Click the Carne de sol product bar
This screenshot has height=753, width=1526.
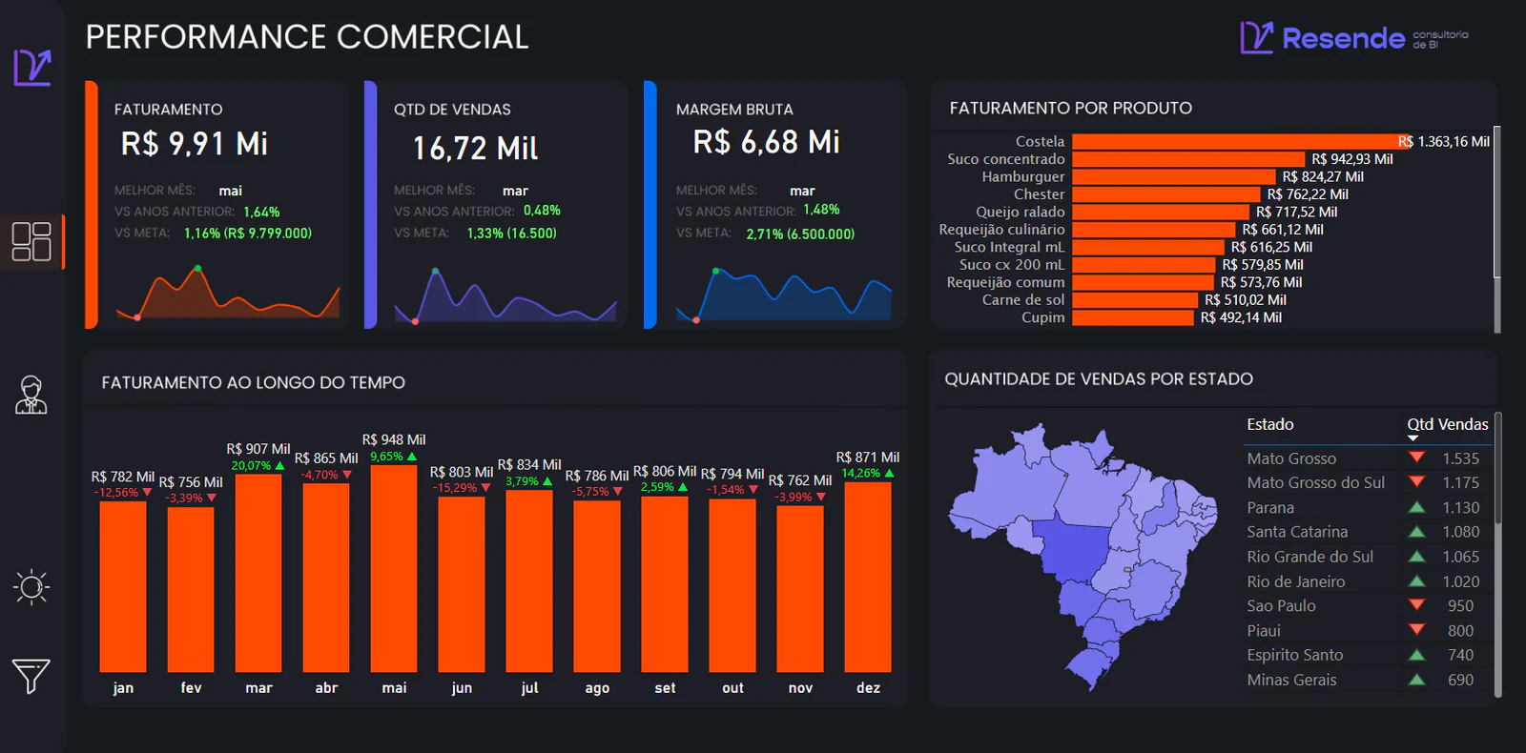pos(1135,300)
